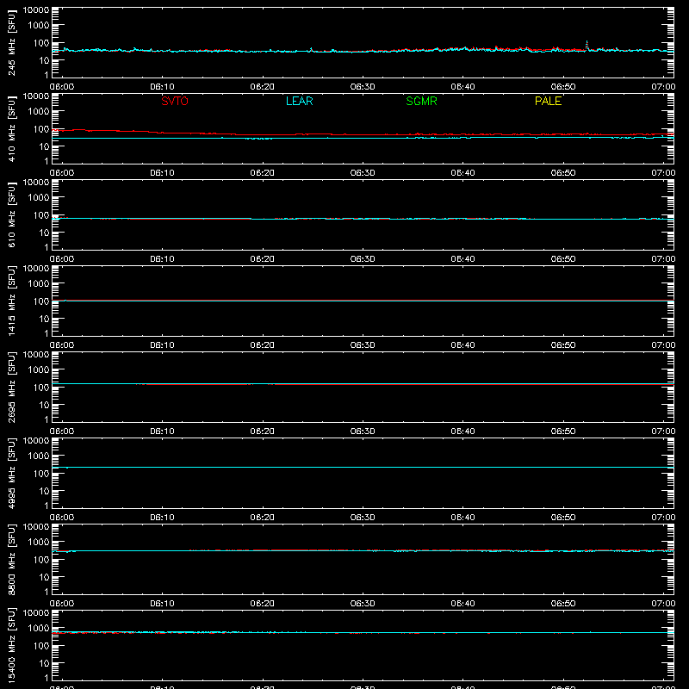Click the 06:30 time label under 4995 MHz panel
Image resolution: width=689 pixels, height=689 pixels.
(363, 518)
